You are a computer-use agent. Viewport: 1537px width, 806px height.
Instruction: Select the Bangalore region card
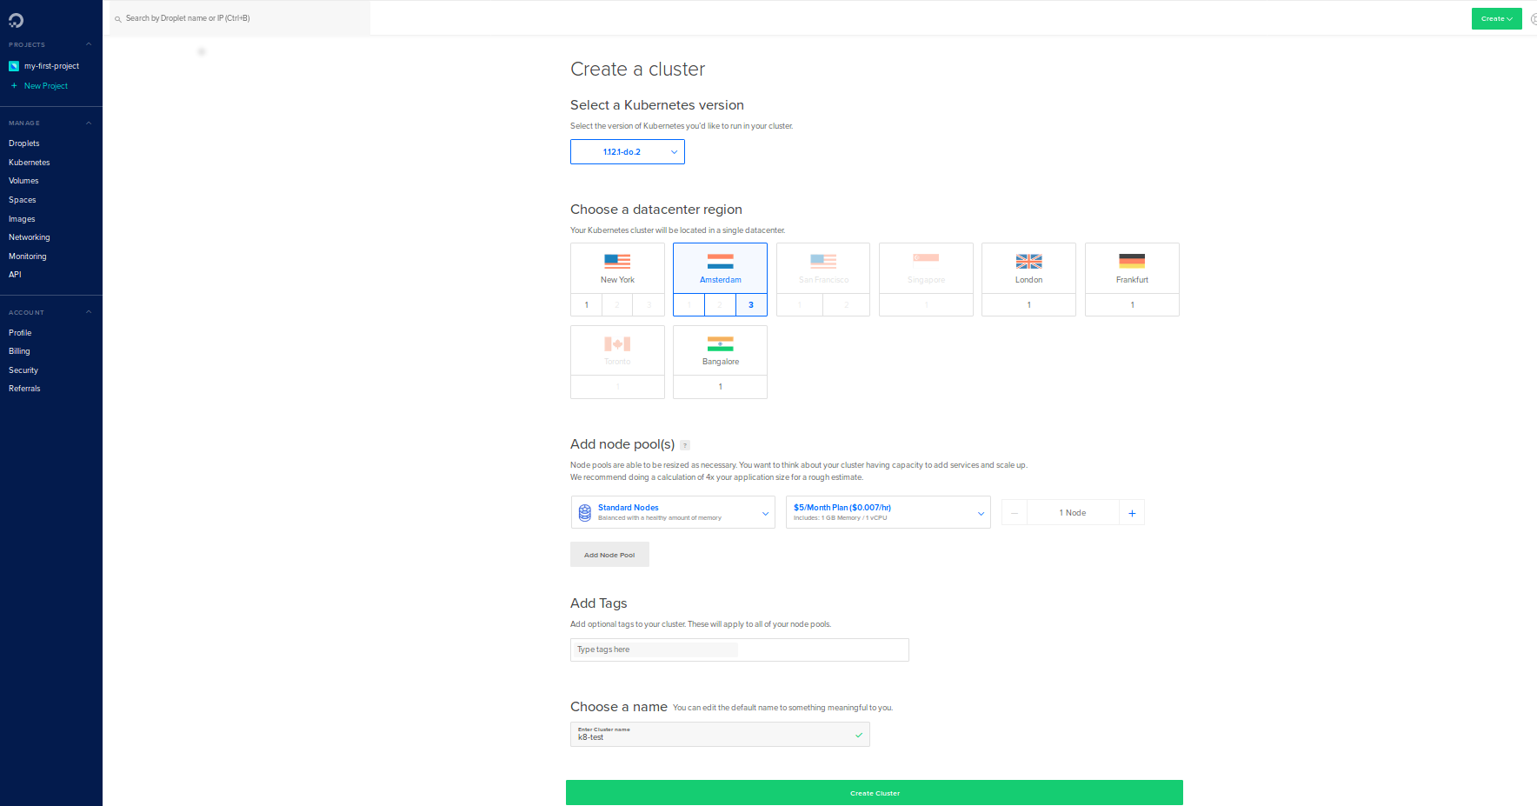pyautogui.click(x=720, y=351)
